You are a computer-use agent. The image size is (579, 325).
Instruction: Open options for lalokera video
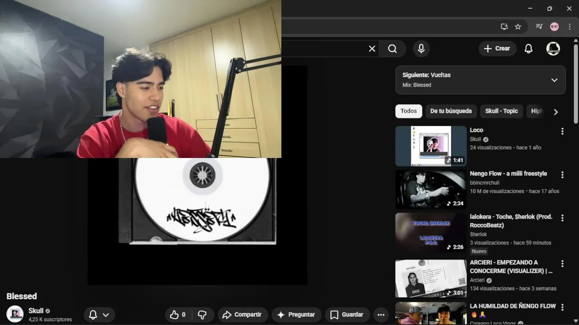click(x=562, y=218)
